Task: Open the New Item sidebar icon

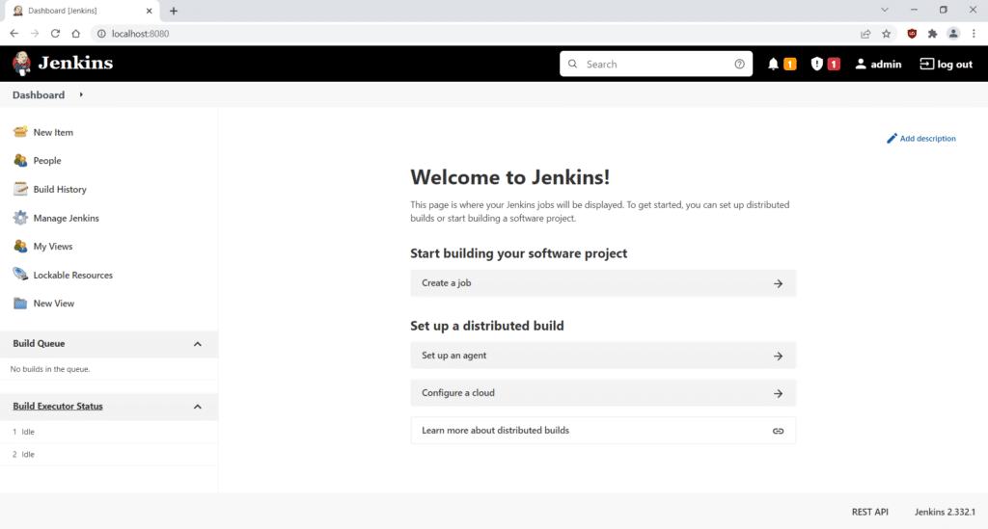Action: [20, 131]
